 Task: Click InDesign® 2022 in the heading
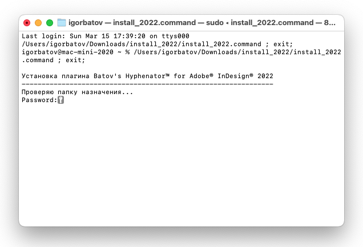click(245, 76)
